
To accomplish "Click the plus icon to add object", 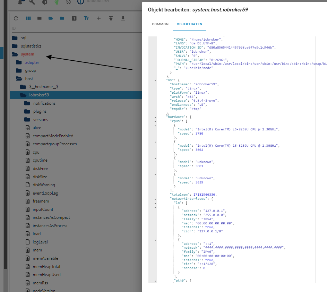I will [98, 18].
